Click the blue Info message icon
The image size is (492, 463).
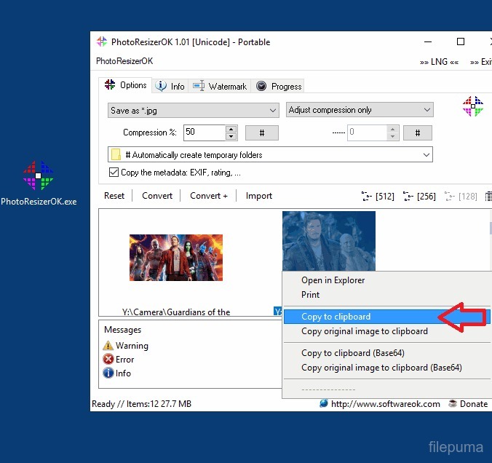[x=108, y=373]
